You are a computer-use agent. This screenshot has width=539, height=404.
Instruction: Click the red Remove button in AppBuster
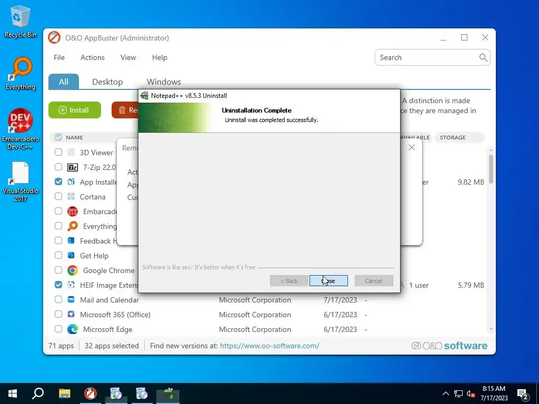(125, 110)
